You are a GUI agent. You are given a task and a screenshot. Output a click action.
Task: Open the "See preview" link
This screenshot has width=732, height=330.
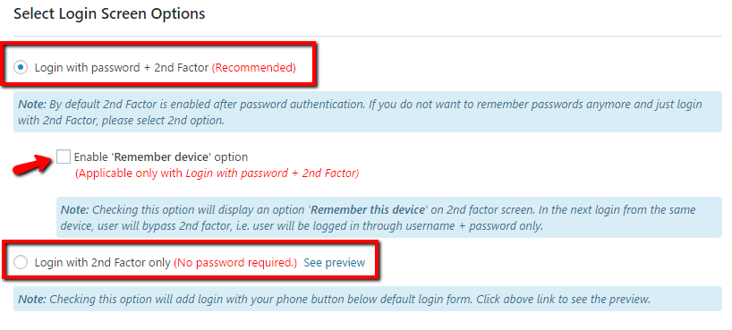(x=335, y=263)
